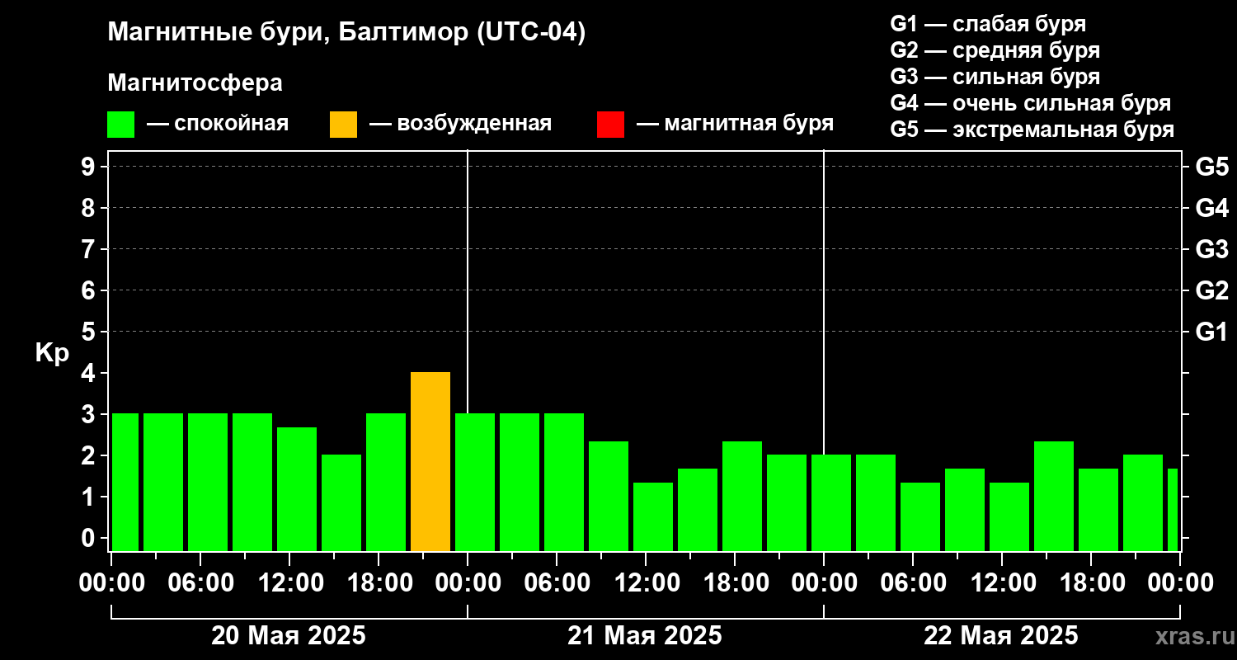
Task: Click 'G2 — средняя буря' legend line
Action: coord(995,50)
